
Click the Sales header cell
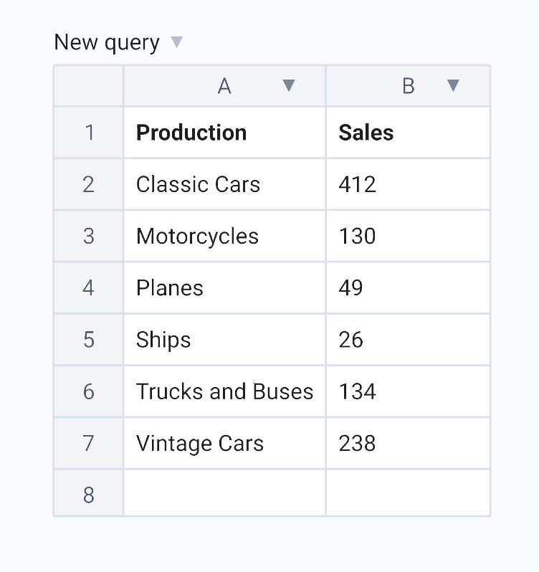[x=408, y=133]
